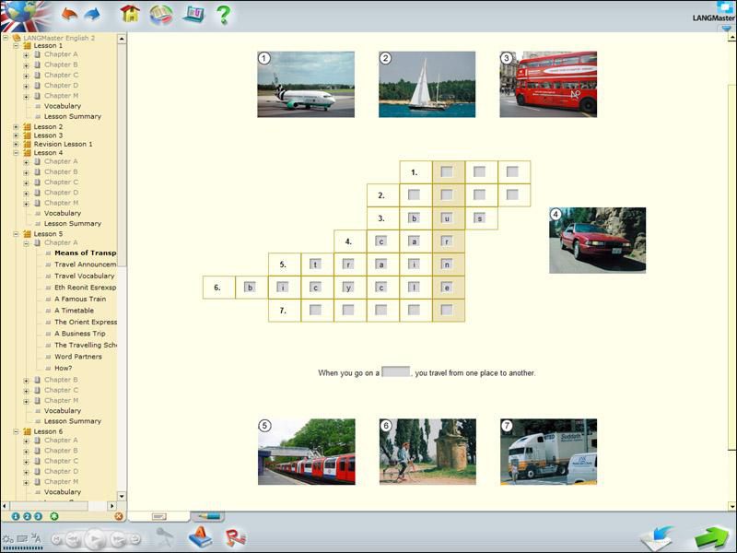This screenshot has width=737, height=553.
Task: Click the play button in audio controls
Action: [x=93, y=539]
